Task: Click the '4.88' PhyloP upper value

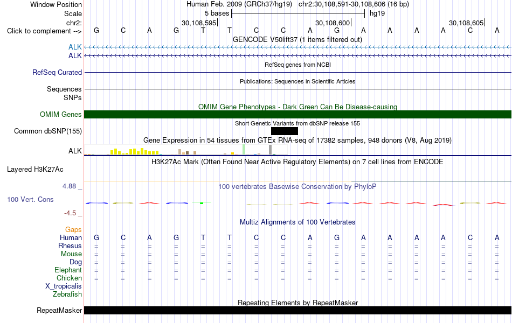Action: point(69,186)
